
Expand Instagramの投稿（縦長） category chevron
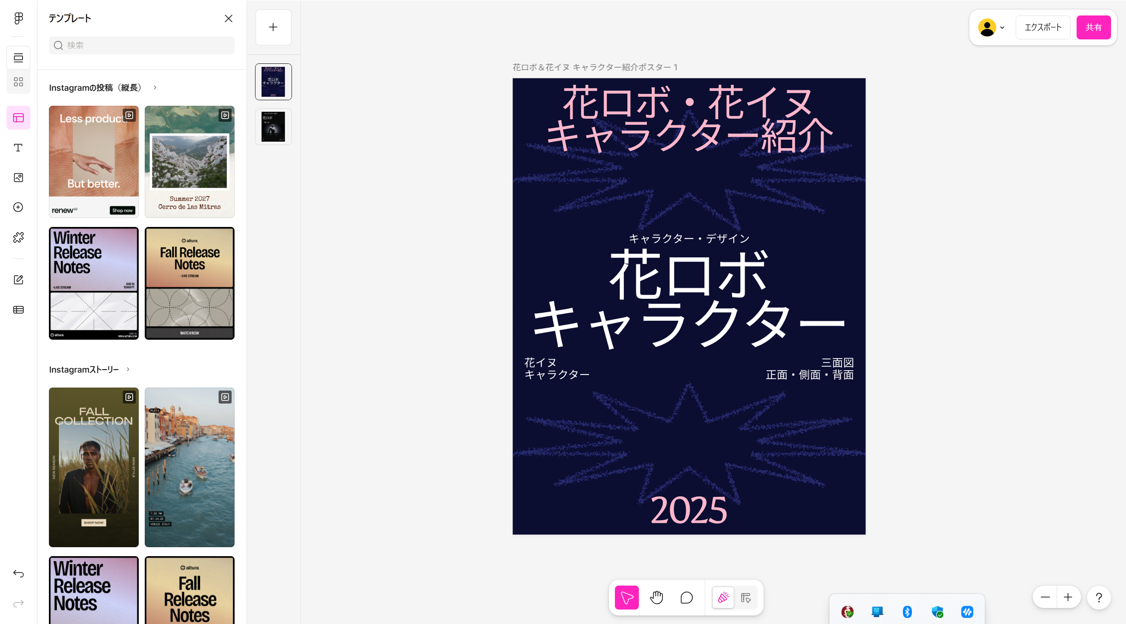pos(155,88)
